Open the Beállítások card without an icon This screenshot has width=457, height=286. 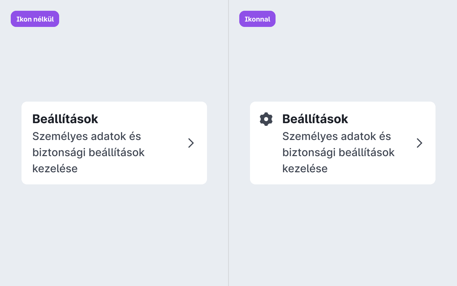tap(114, 143)
